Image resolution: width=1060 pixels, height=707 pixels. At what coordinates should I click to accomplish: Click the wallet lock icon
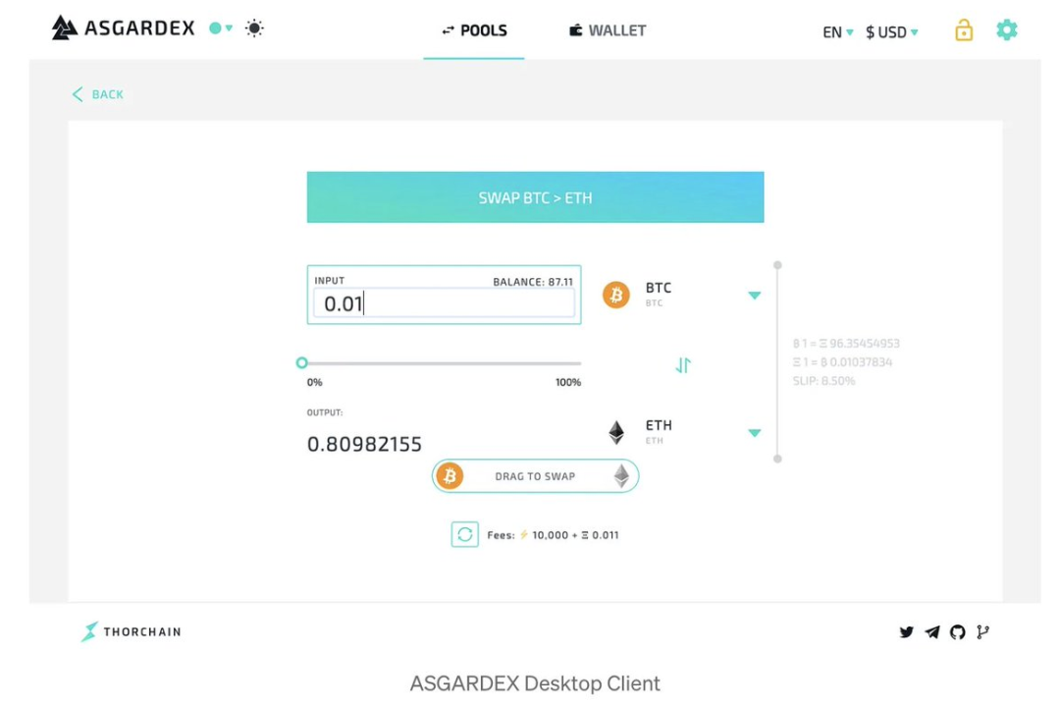(964, 30)
